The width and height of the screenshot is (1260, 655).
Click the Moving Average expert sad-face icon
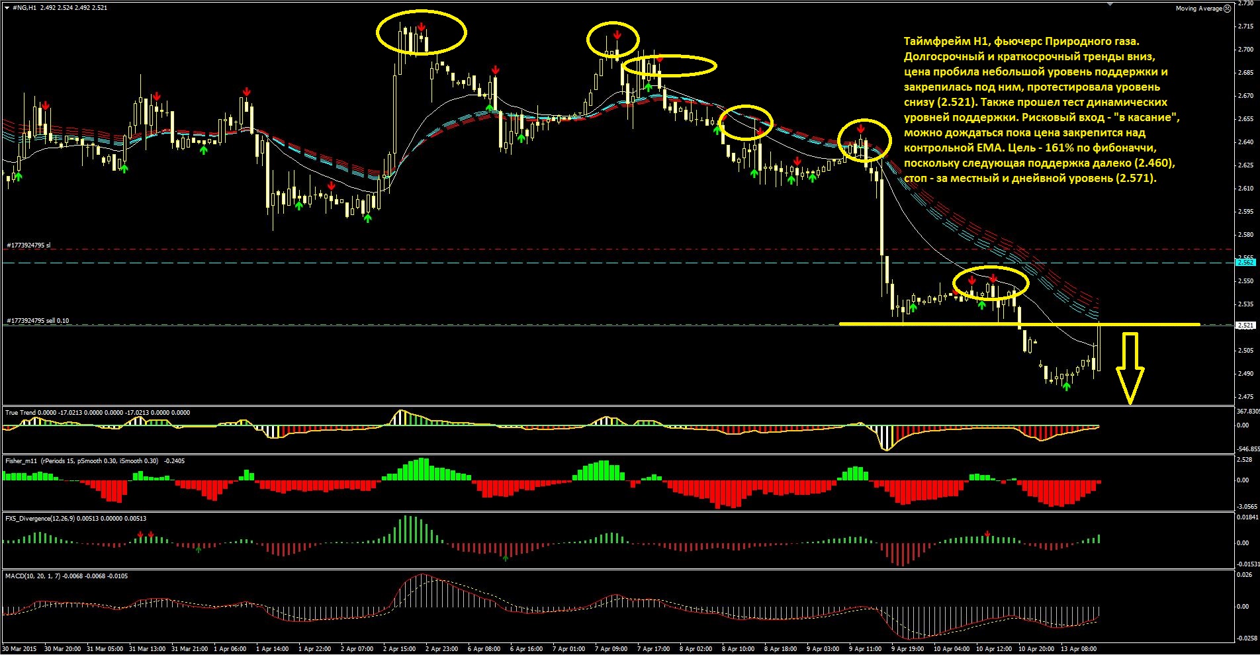pyautogui.click(x=1228, y=9)
